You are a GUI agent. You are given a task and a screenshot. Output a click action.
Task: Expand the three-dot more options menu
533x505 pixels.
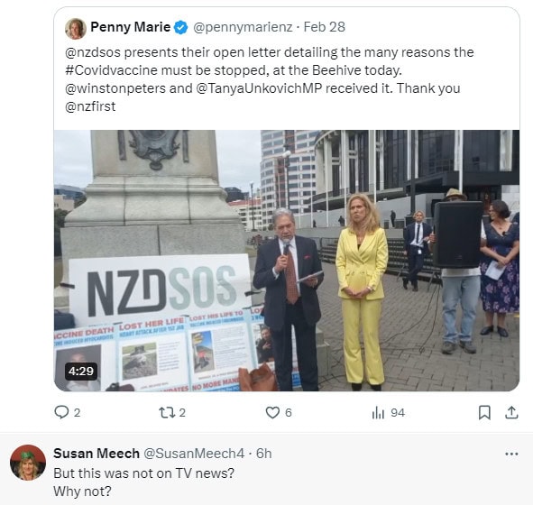(x=511, y=454)
